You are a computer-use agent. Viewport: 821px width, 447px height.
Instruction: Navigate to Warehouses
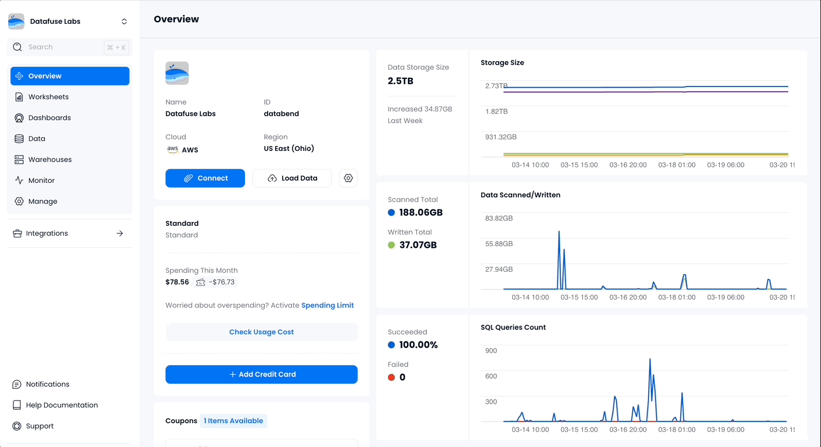70,160
